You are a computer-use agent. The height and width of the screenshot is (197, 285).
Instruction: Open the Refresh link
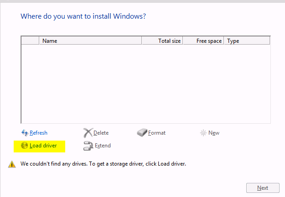tap(38, 133)
